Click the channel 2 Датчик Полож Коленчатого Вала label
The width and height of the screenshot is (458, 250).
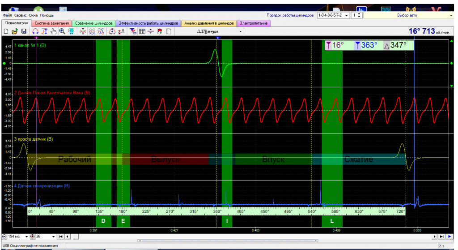[x=52, y=93]
